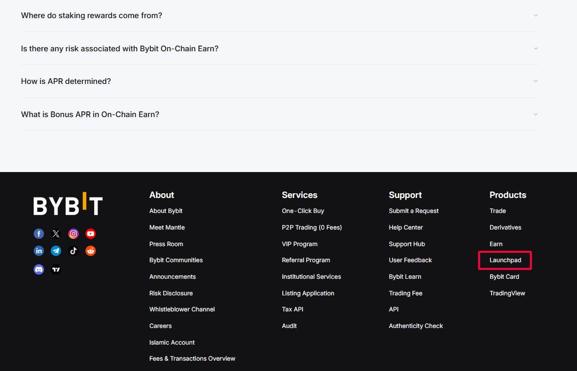
Task: Click the LinkedIn social icon
Action: click(39, 251)
